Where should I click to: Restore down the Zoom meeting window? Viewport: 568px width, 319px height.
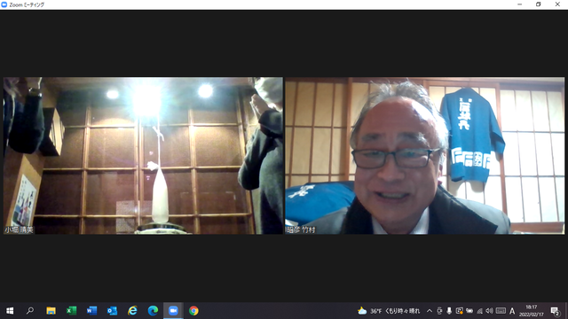click(539, 4)
